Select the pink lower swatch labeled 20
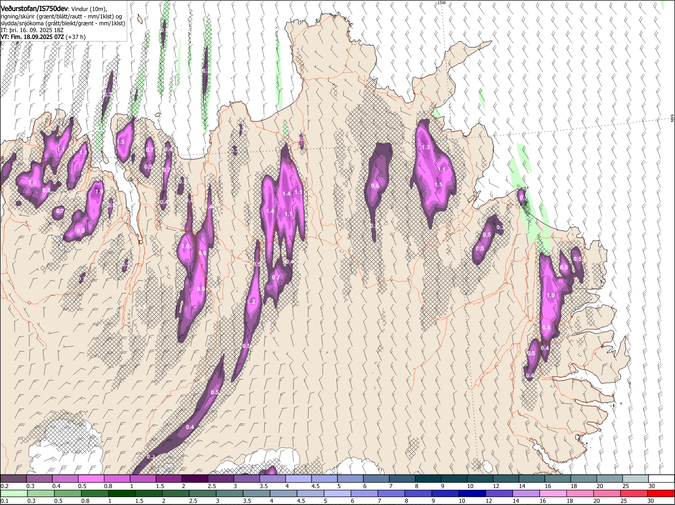This screenshot has height=505, width=675. tap(606, 493)
